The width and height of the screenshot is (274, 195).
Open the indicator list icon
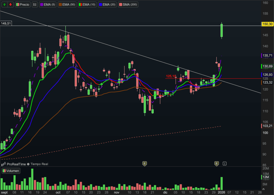(35, 5)
